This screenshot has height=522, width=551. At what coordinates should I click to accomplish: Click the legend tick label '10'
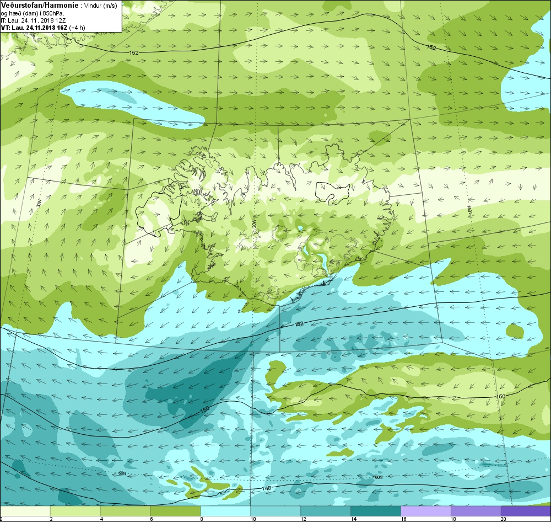(x=253, y=519)
